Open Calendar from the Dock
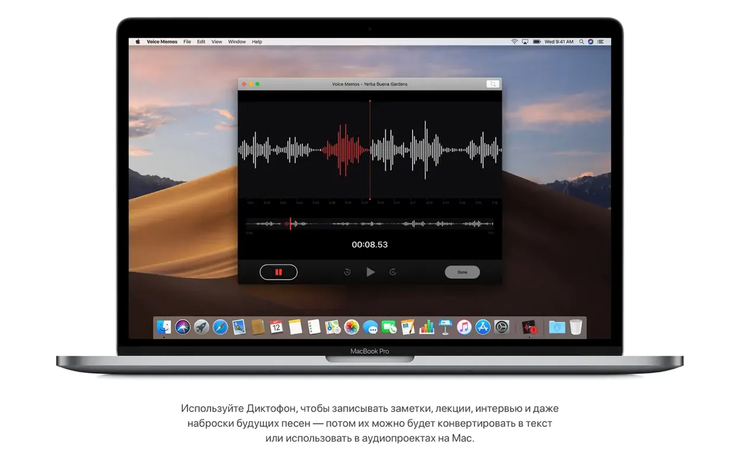This screenshot has width=739, height=460. click(x=276, y=327)
